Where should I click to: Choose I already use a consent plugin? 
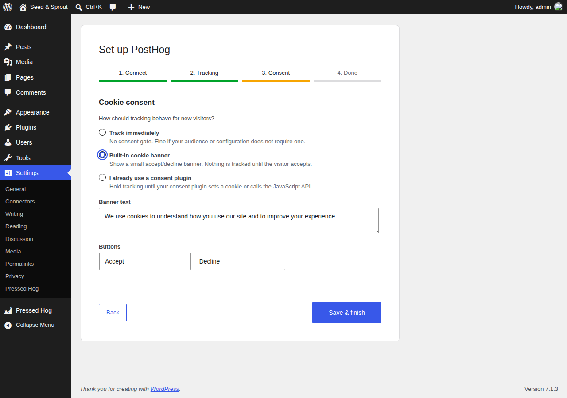coord(102,177)
